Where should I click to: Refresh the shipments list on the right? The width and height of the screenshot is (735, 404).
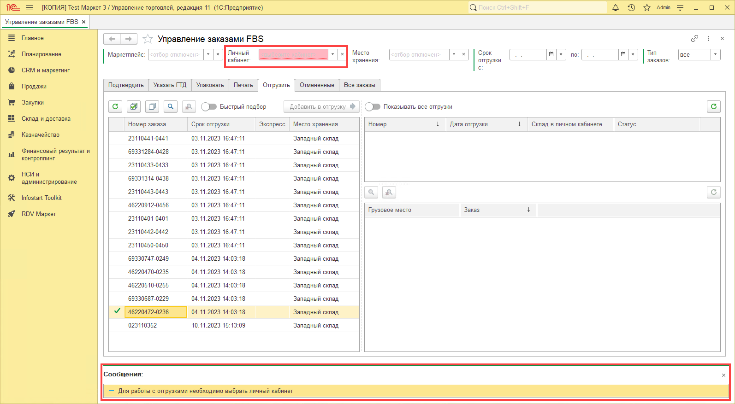(x=713, y=106)
